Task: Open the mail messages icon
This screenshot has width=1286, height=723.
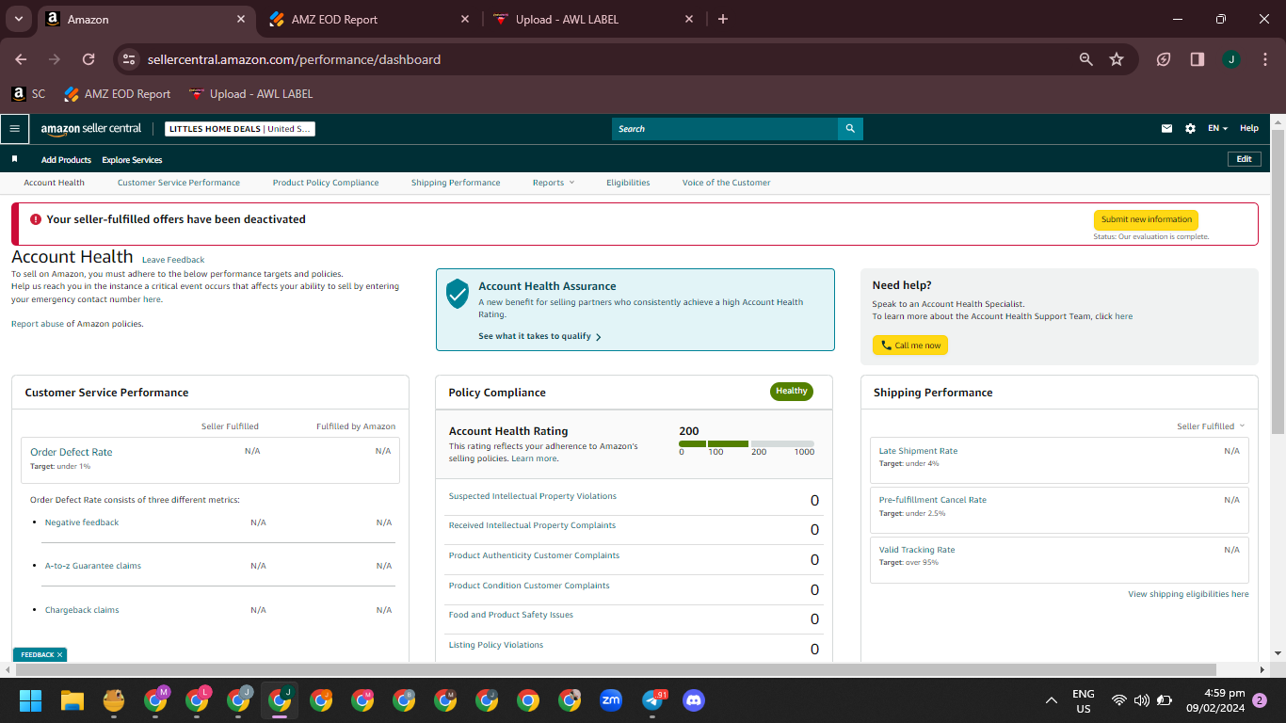Action: tap(1167, 129)
